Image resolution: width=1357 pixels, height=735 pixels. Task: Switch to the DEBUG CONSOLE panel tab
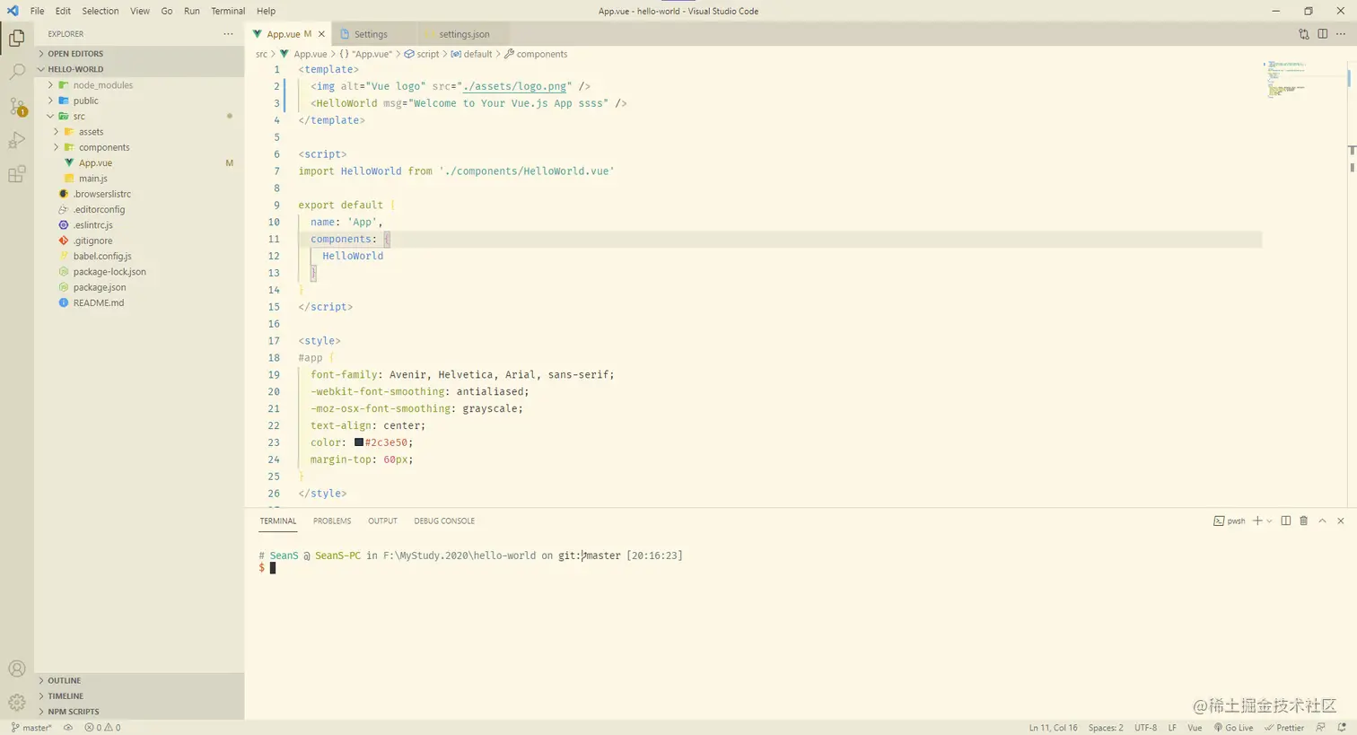click(444, 521)
